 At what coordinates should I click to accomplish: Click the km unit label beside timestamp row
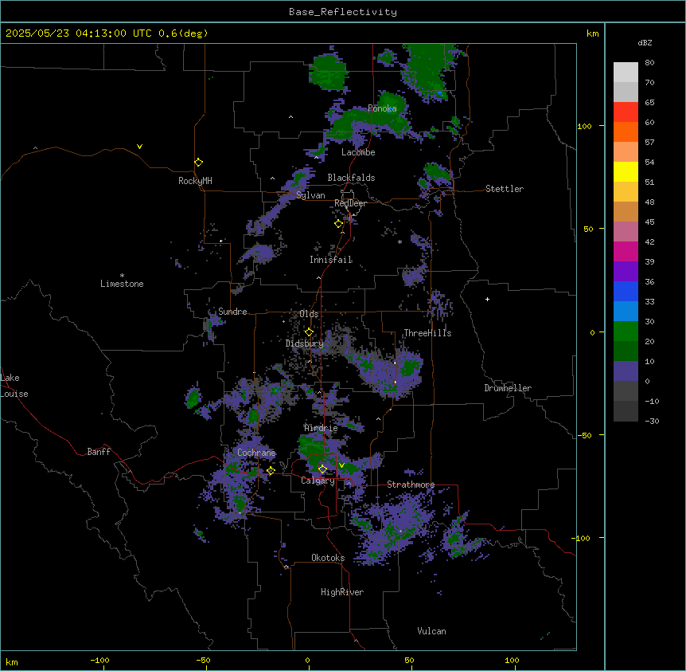[x=593, y=33]
